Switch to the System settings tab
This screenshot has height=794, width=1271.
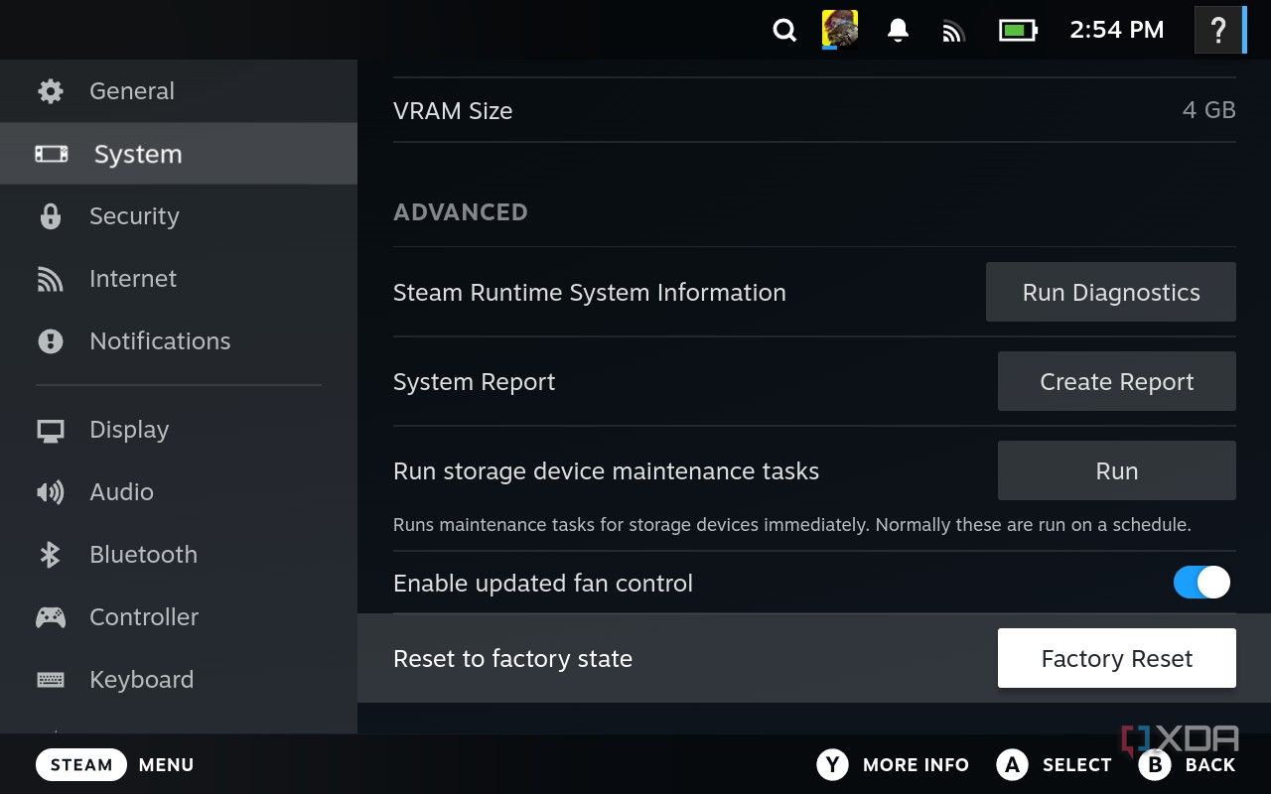[x=137, y=154]
